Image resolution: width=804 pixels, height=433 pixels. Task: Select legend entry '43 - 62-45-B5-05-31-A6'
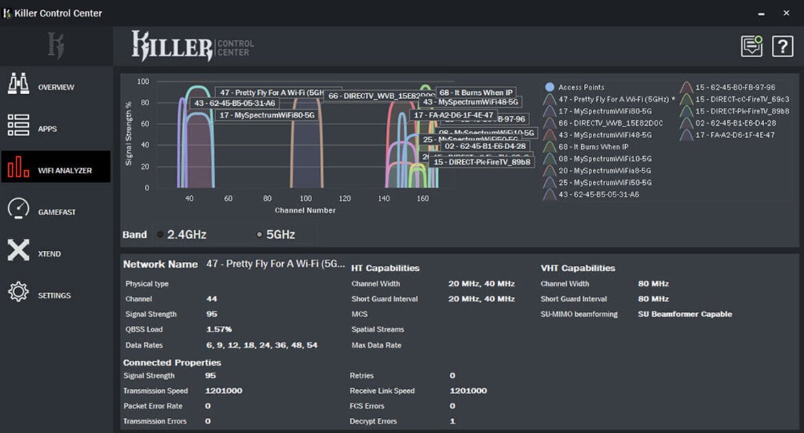pos(599,195)
